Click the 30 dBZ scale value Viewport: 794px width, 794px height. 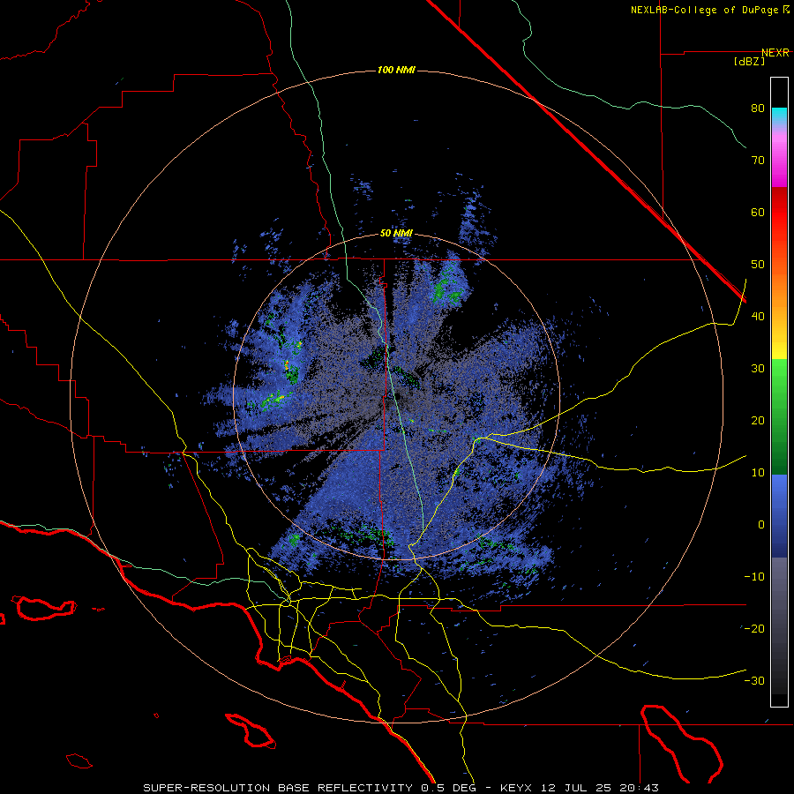coord(758,369)
